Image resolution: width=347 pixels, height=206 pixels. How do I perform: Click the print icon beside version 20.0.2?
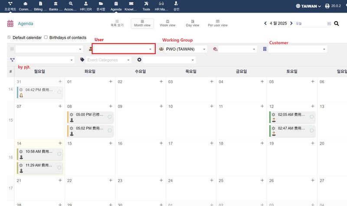click(x=327, y=6)
